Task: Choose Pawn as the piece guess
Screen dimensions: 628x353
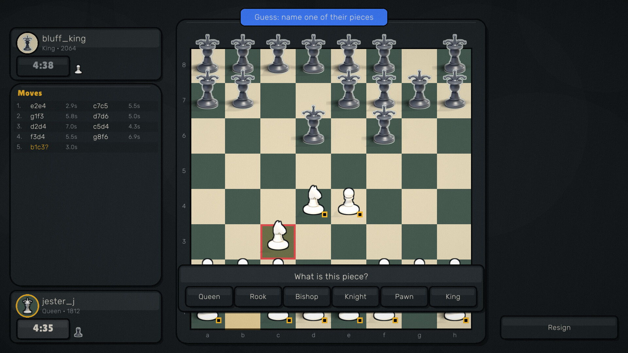Action: pos(404,296)
